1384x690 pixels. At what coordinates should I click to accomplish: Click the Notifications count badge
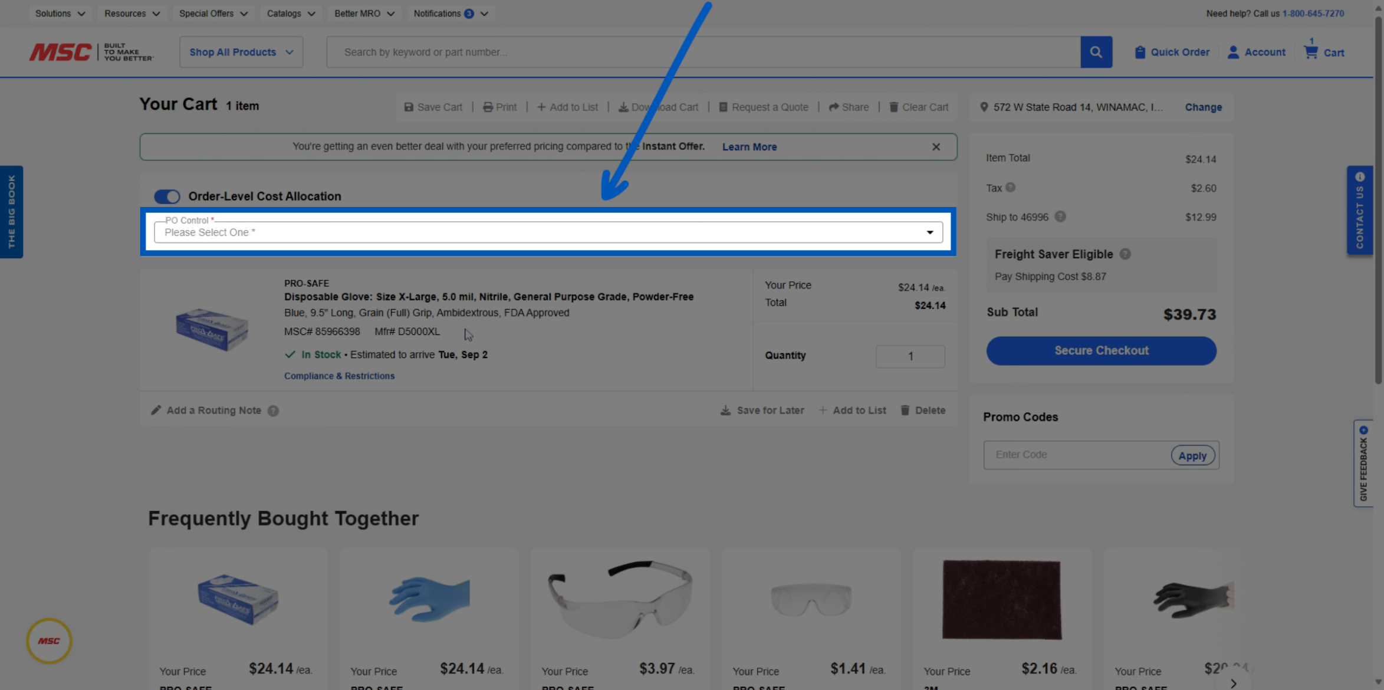point(469,14)
